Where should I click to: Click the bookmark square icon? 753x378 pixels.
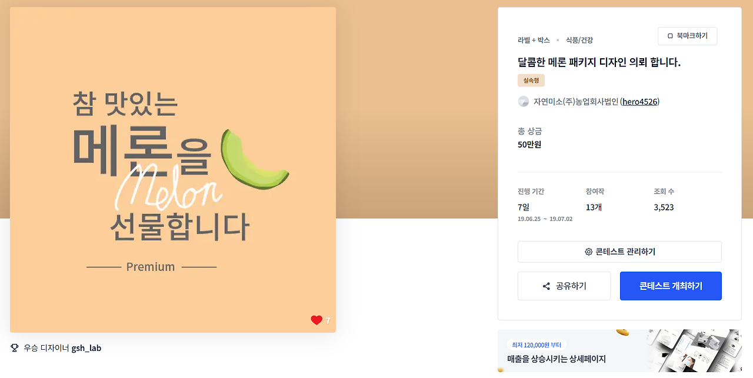[670, 36]
